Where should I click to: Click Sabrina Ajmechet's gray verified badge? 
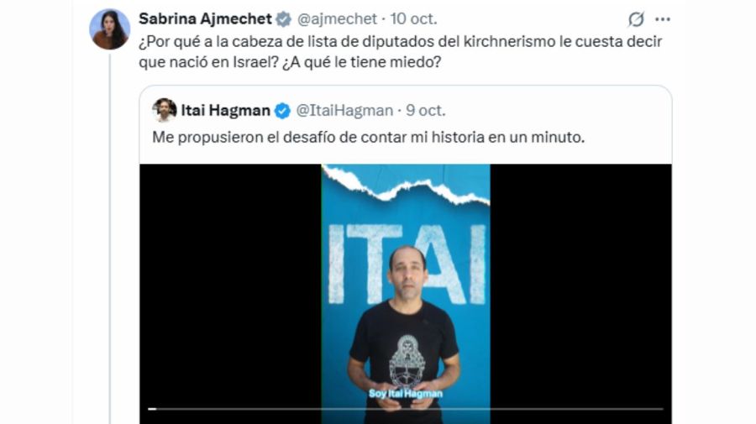(x=284, y=19)
